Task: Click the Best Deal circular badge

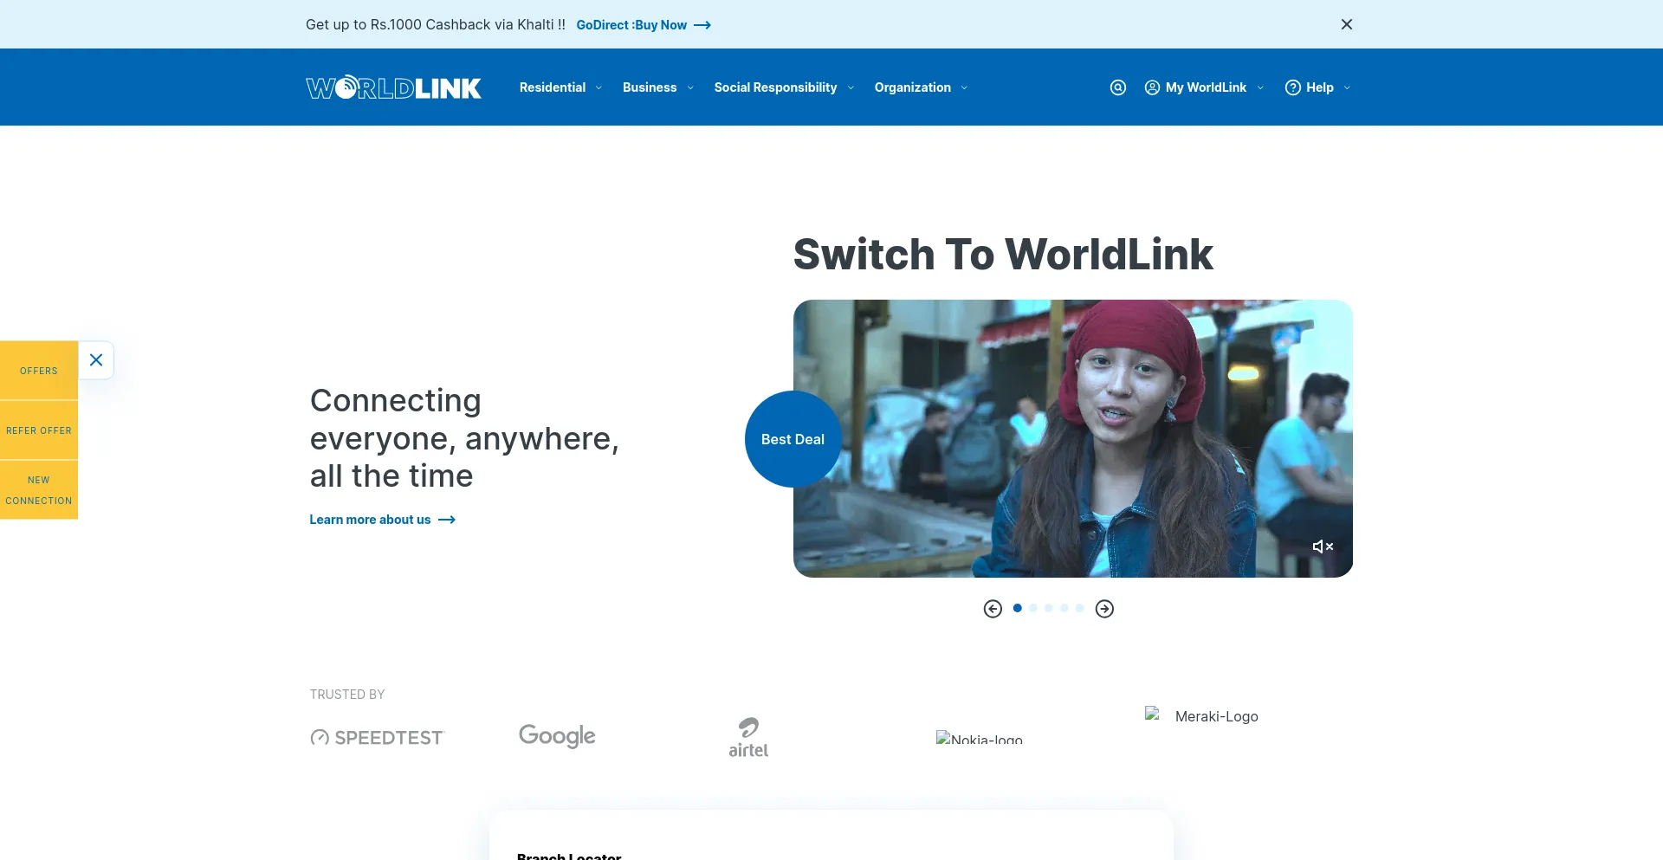Action: tap(793, 439)
